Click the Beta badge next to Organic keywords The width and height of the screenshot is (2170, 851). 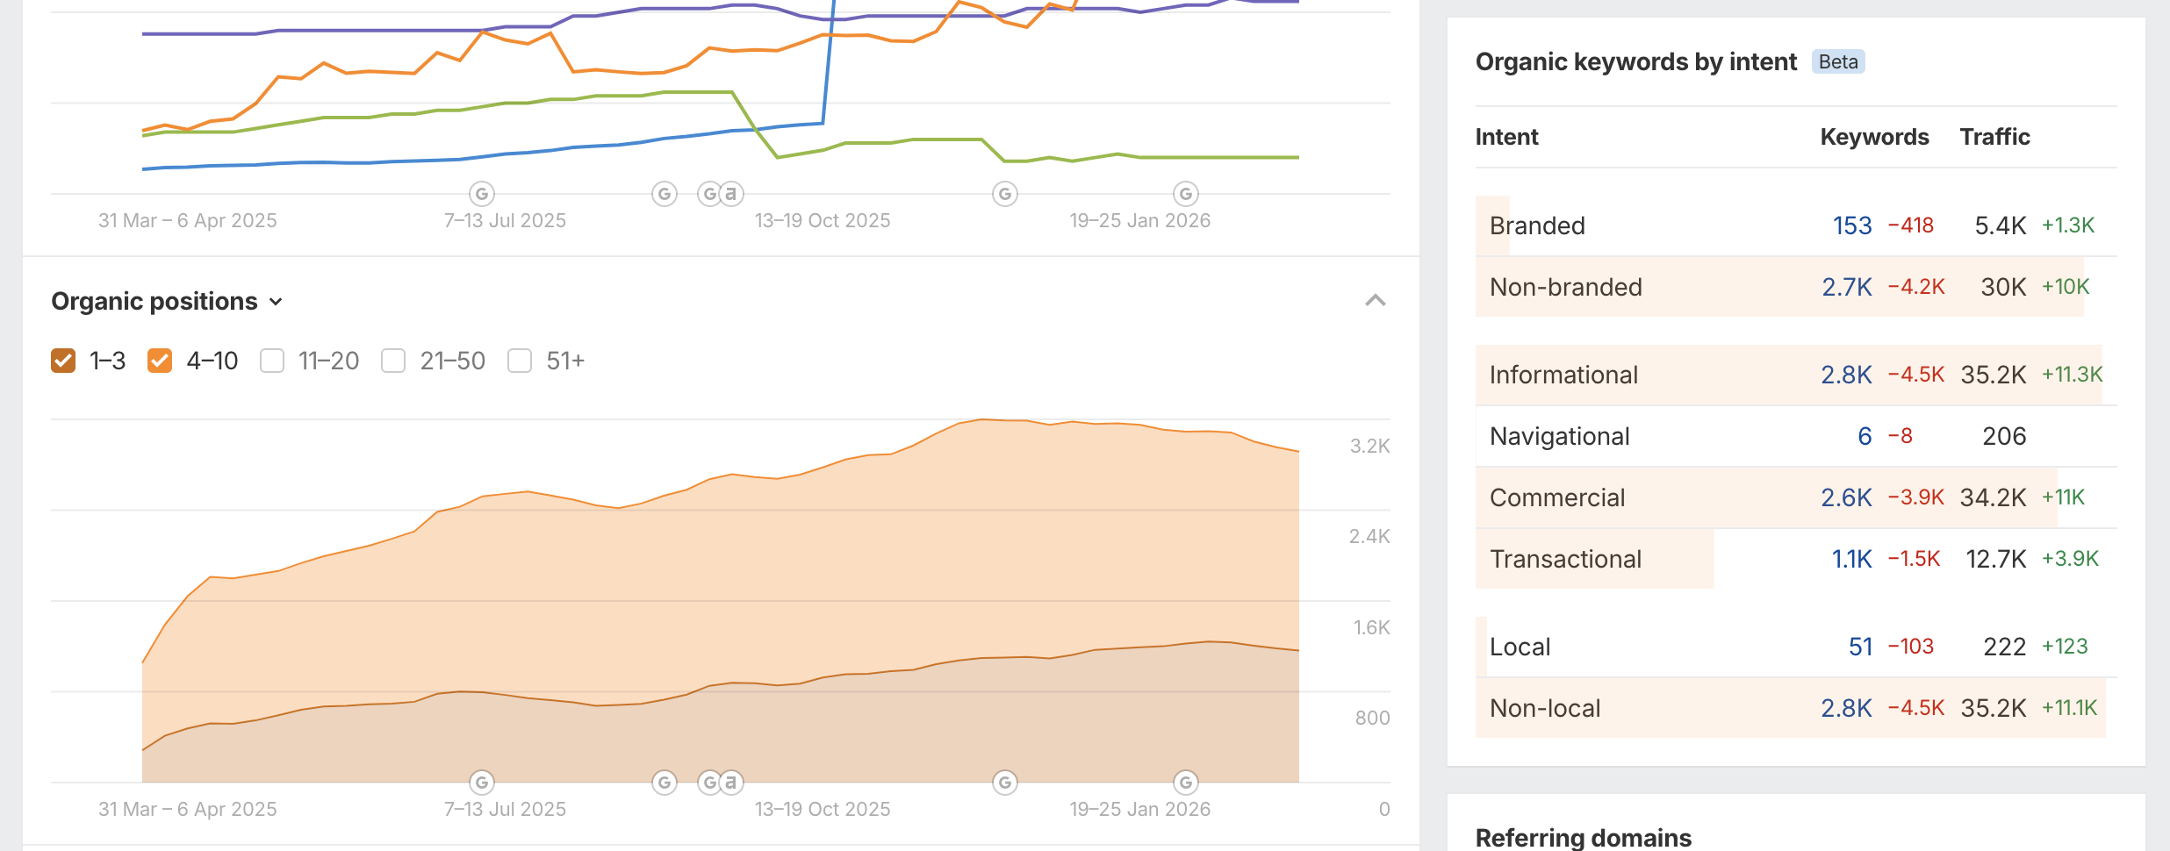[1837, 61]
